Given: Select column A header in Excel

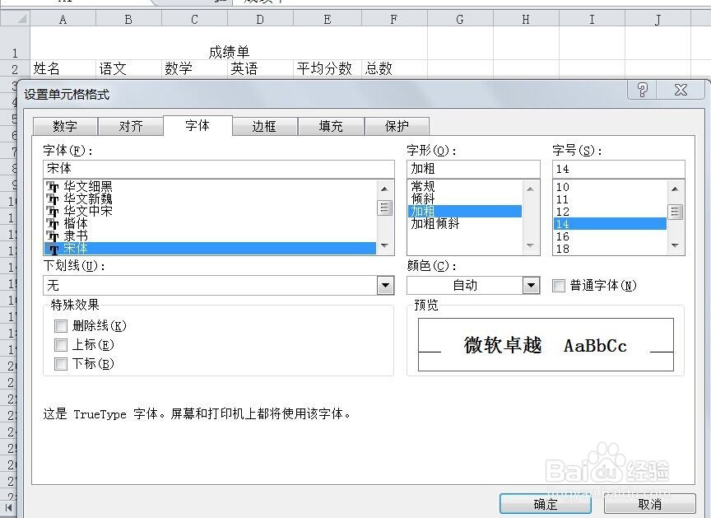Looking at the screenshot, I should (63, 19).
